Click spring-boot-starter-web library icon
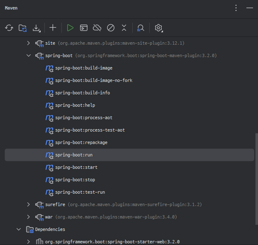This screenshot has width=258, height=245. pyautogui.click(x=39, y=242)
